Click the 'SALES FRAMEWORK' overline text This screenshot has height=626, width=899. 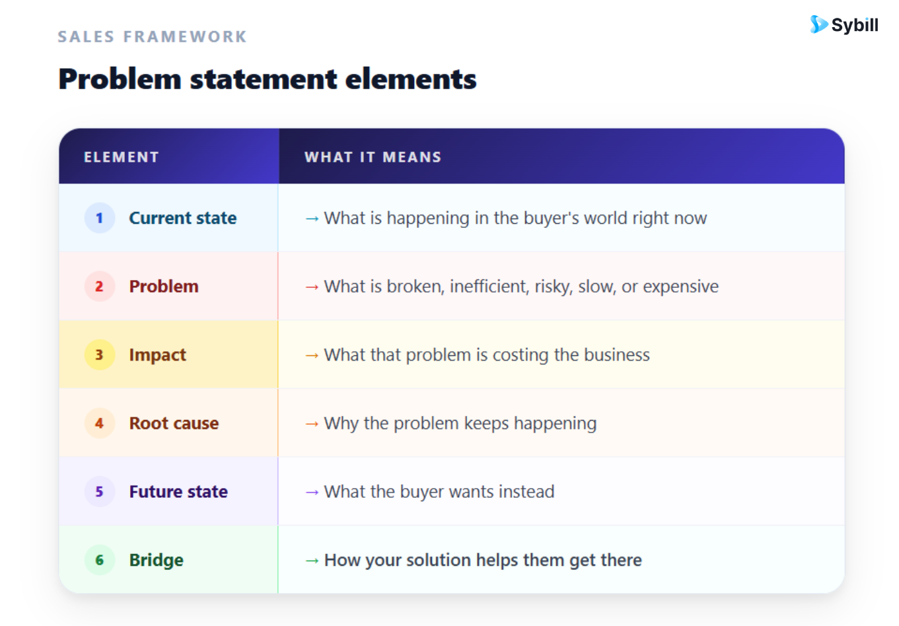click(x=153, y=36)
